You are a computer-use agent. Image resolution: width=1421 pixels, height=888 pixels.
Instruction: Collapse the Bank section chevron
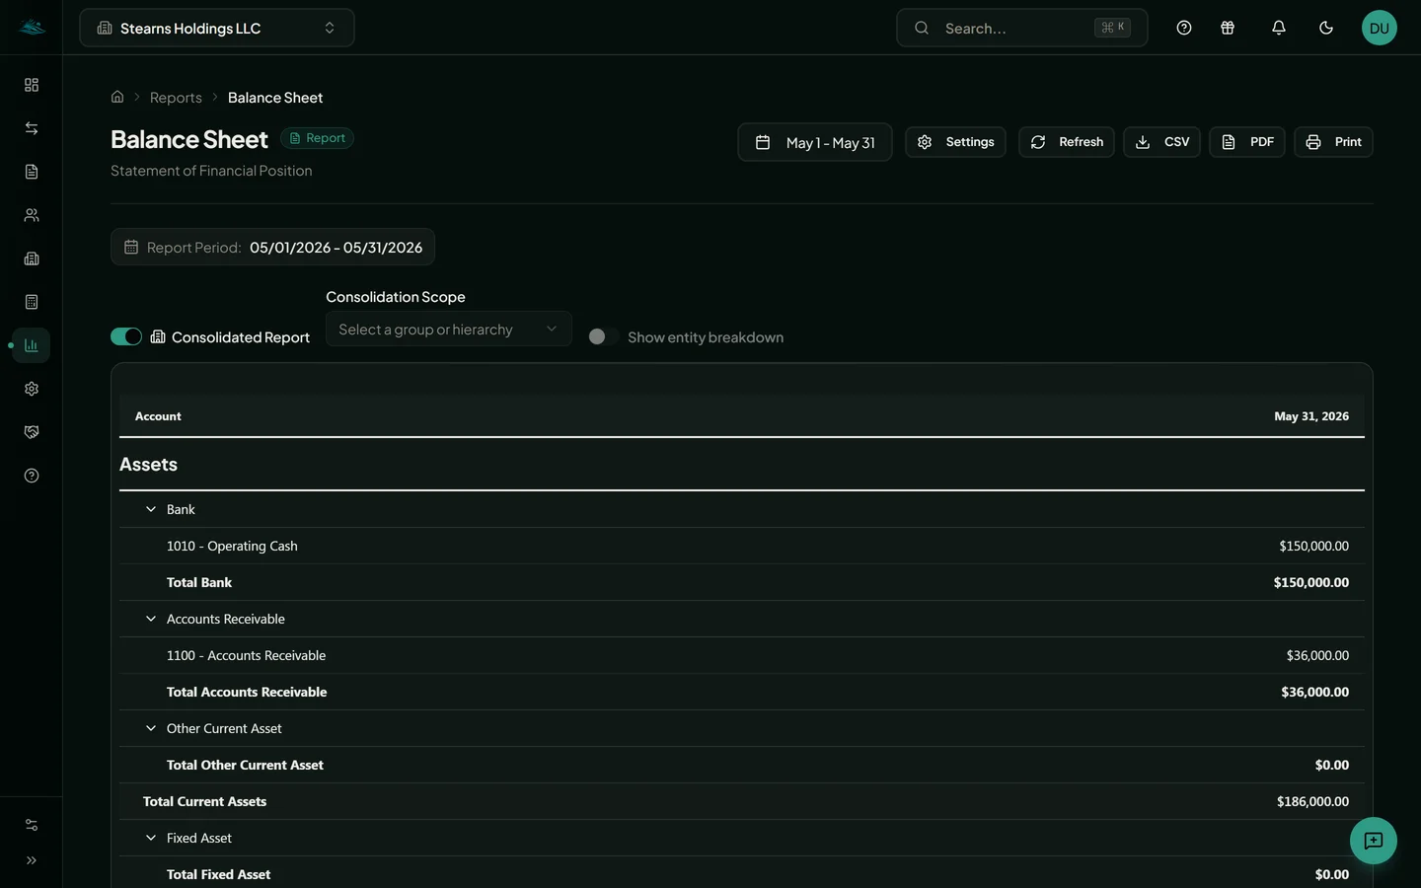(x=151, y=509)
